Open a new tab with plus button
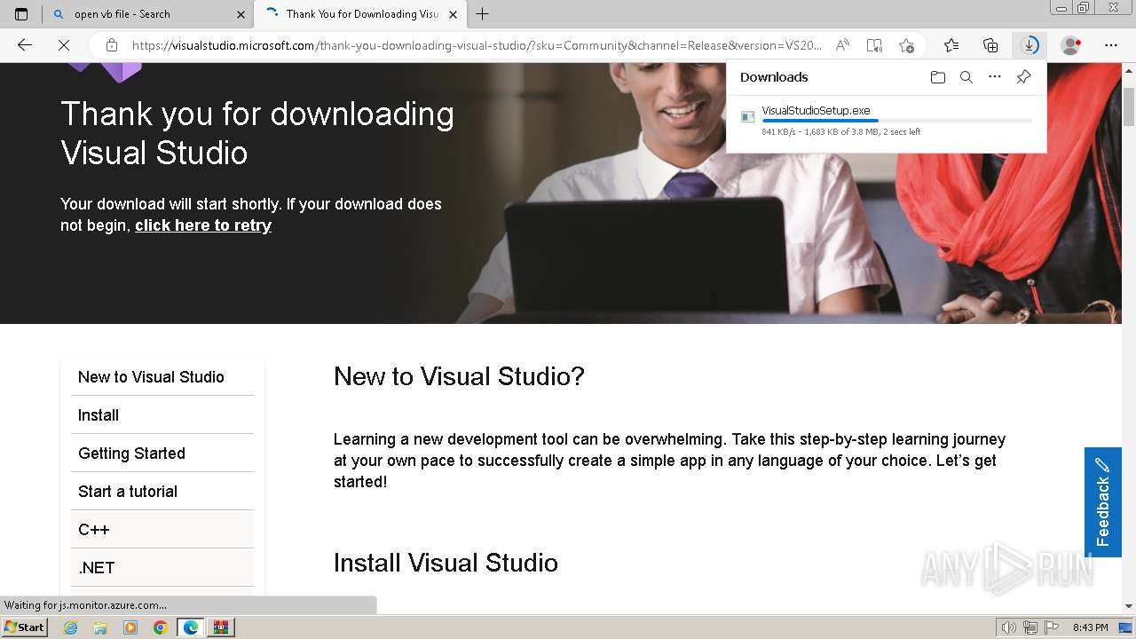The image size is (1136, 639). point(483,13)
